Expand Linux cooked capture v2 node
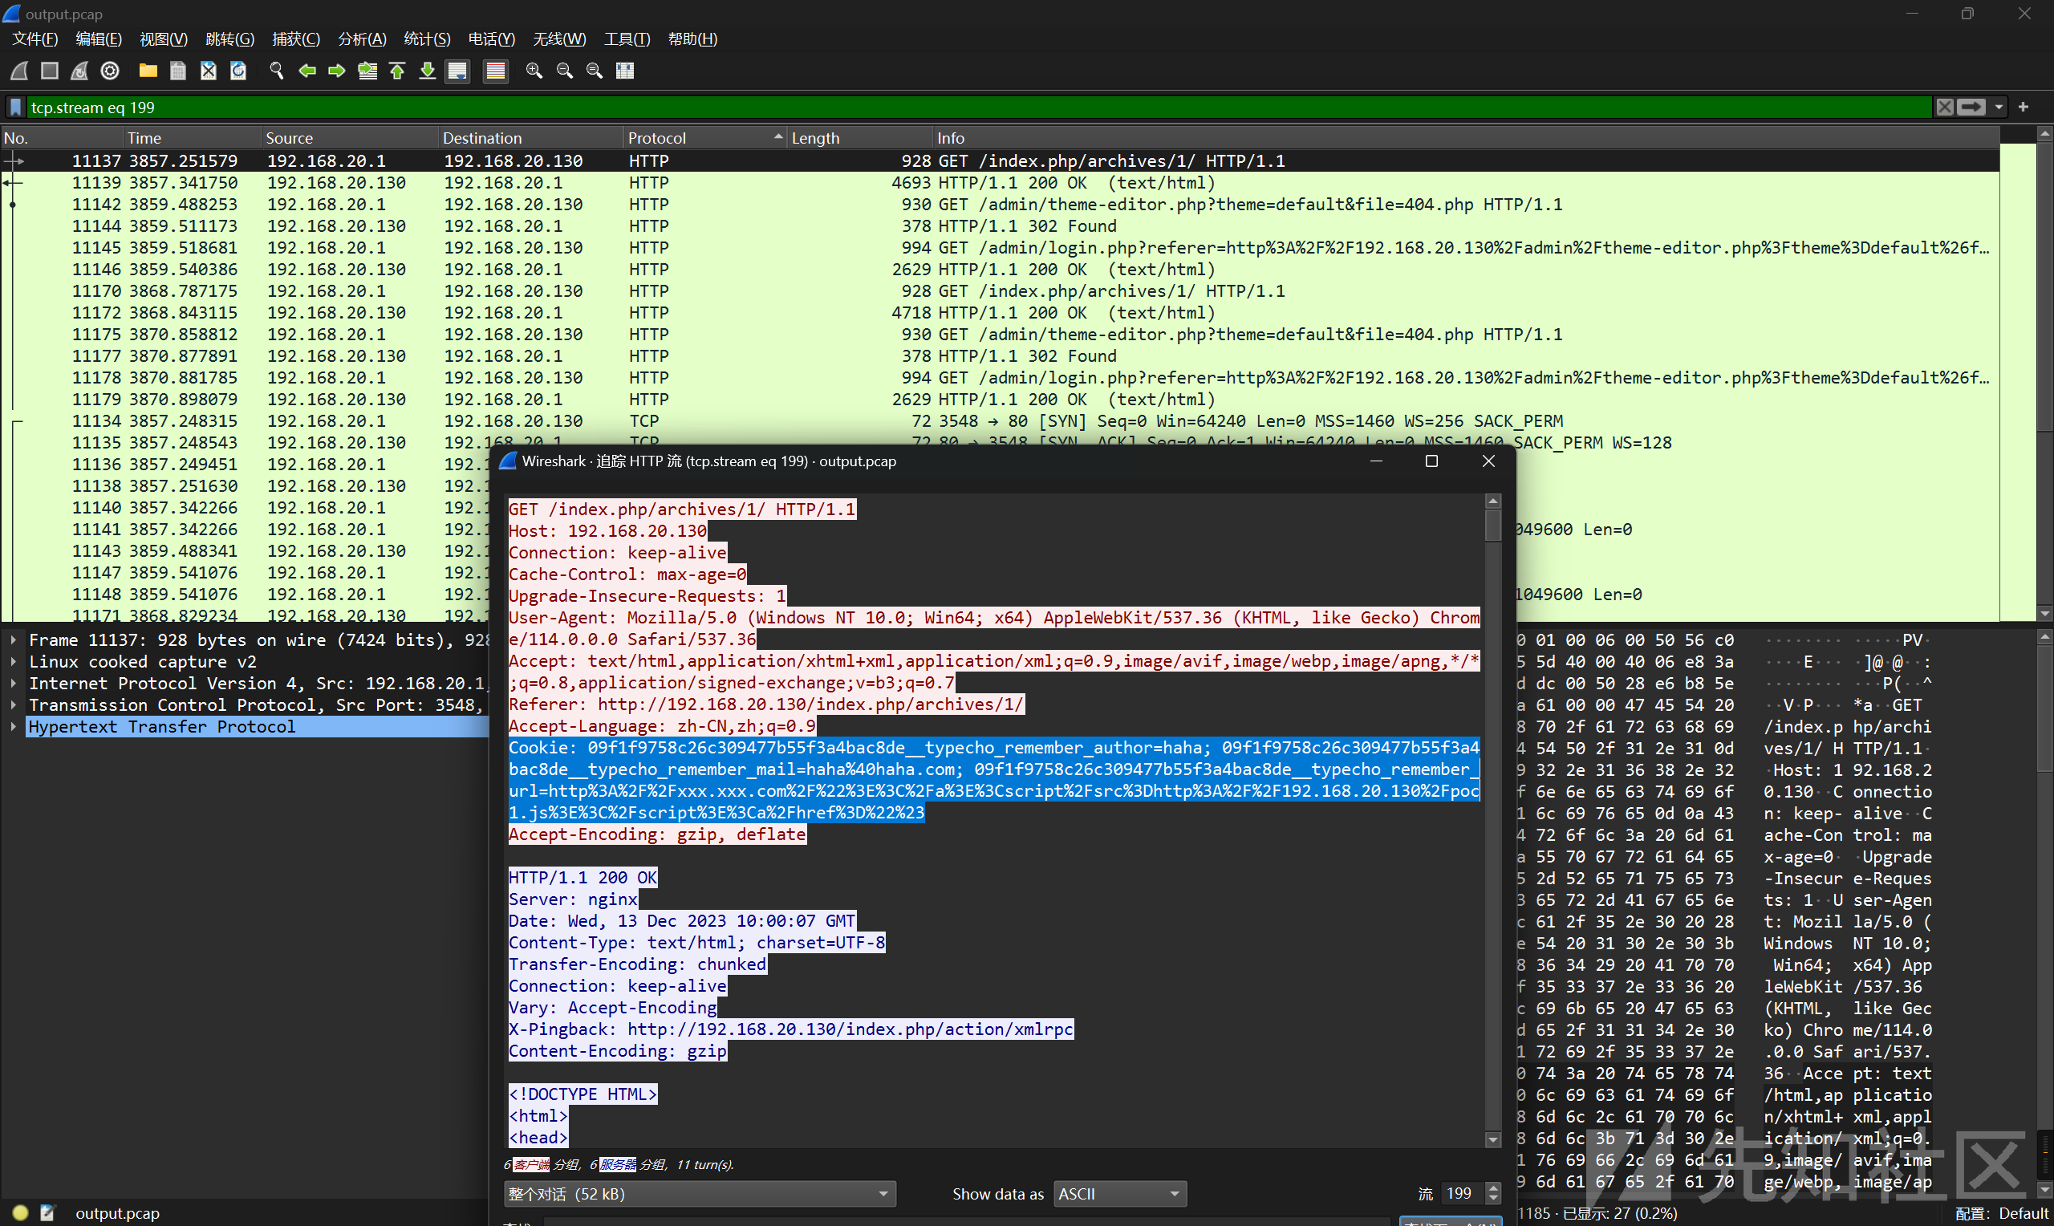 coord(13,662)
